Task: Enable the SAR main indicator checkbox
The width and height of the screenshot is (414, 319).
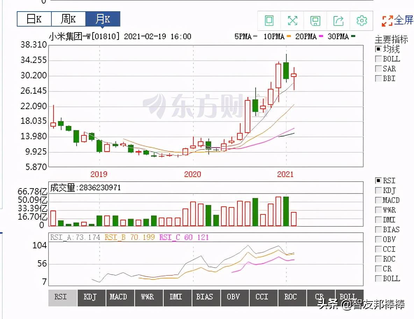Action: click(378, 69)
